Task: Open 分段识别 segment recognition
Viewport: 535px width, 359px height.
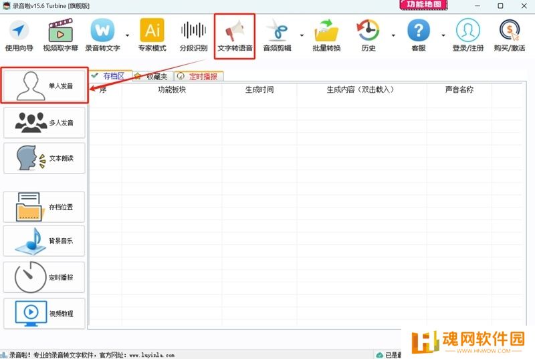Action: click(193, 36)
